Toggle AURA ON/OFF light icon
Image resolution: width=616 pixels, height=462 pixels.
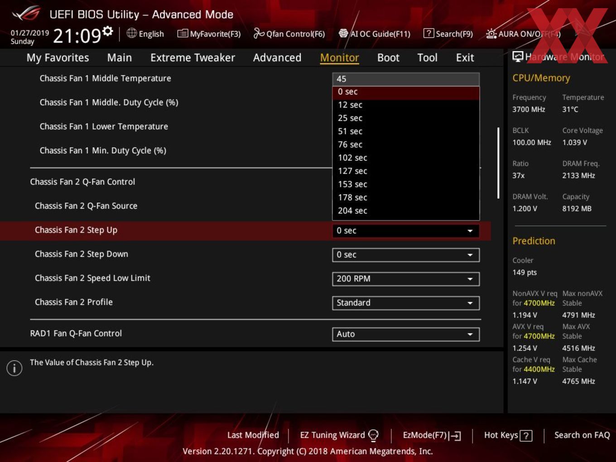pyautogui.click(x=491, y=34)
